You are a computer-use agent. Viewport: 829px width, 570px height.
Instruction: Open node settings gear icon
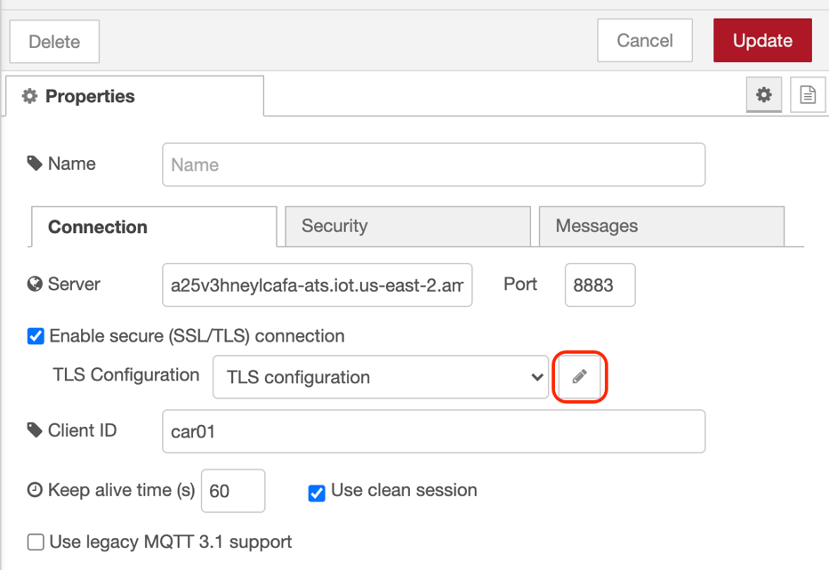763,94
